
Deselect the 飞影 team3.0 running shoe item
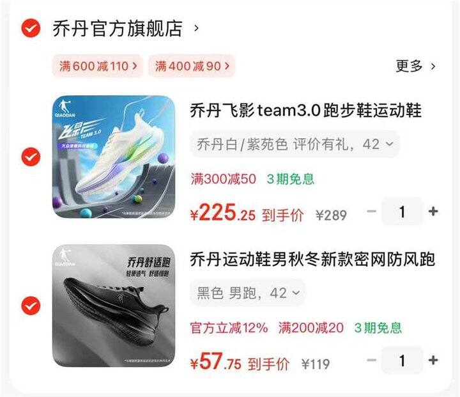[31, 157]
